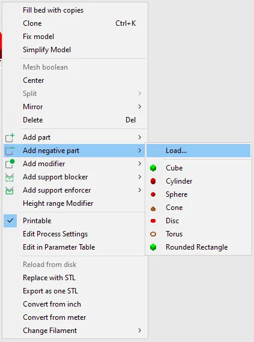Screen dimensions: 254x342
Task: Expand the Mirror submenu arrow
Action: click(140, 107)
